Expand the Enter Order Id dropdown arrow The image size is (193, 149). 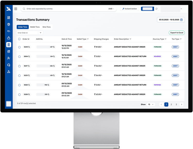click(x=40, y=33)
